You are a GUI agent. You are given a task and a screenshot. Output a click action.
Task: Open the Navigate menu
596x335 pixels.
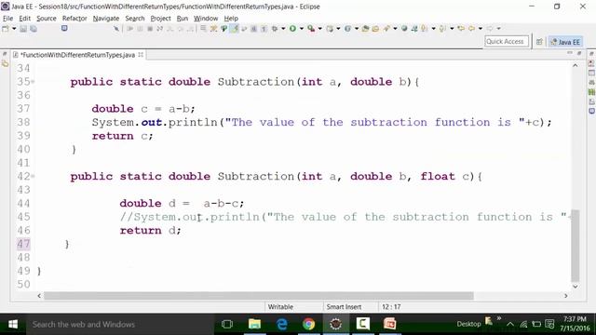[x=106, y=19]
